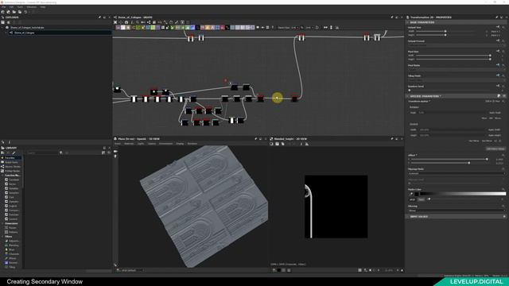Click the Output Size inheritance icon
Viewport: 509px width, 286px height.
[x=499, y=27]
